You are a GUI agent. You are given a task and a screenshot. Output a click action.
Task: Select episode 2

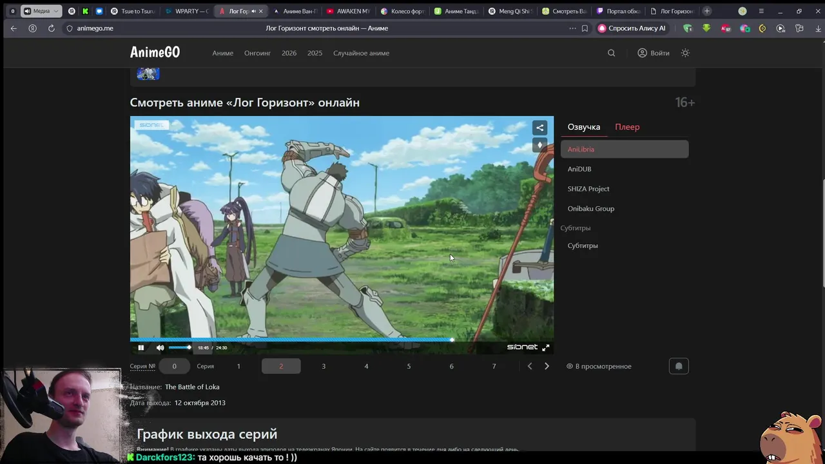281,366
